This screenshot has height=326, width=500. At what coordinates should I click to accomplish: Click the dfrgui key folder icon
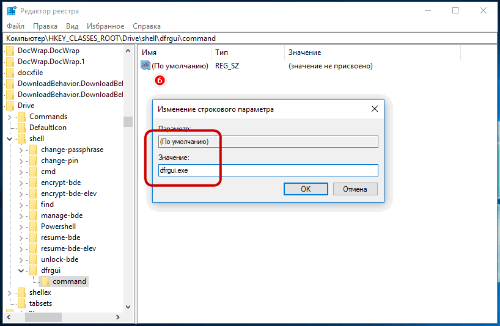(33, 270)
